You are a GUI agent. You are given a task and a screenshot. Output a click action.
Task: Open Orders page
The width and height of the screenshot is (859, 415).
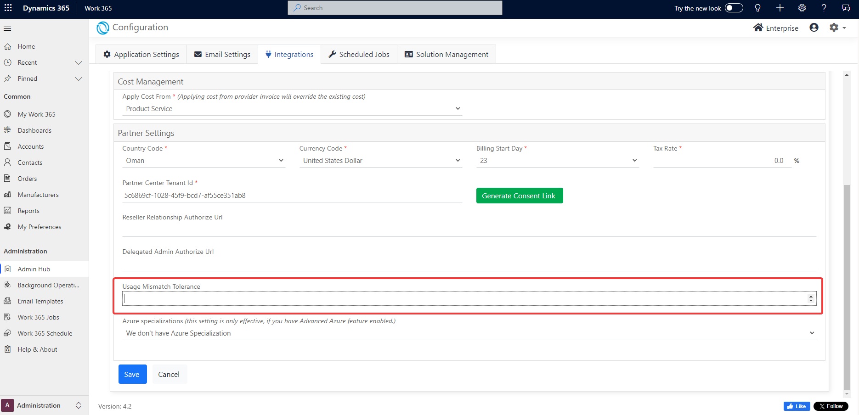pos(44,179)
